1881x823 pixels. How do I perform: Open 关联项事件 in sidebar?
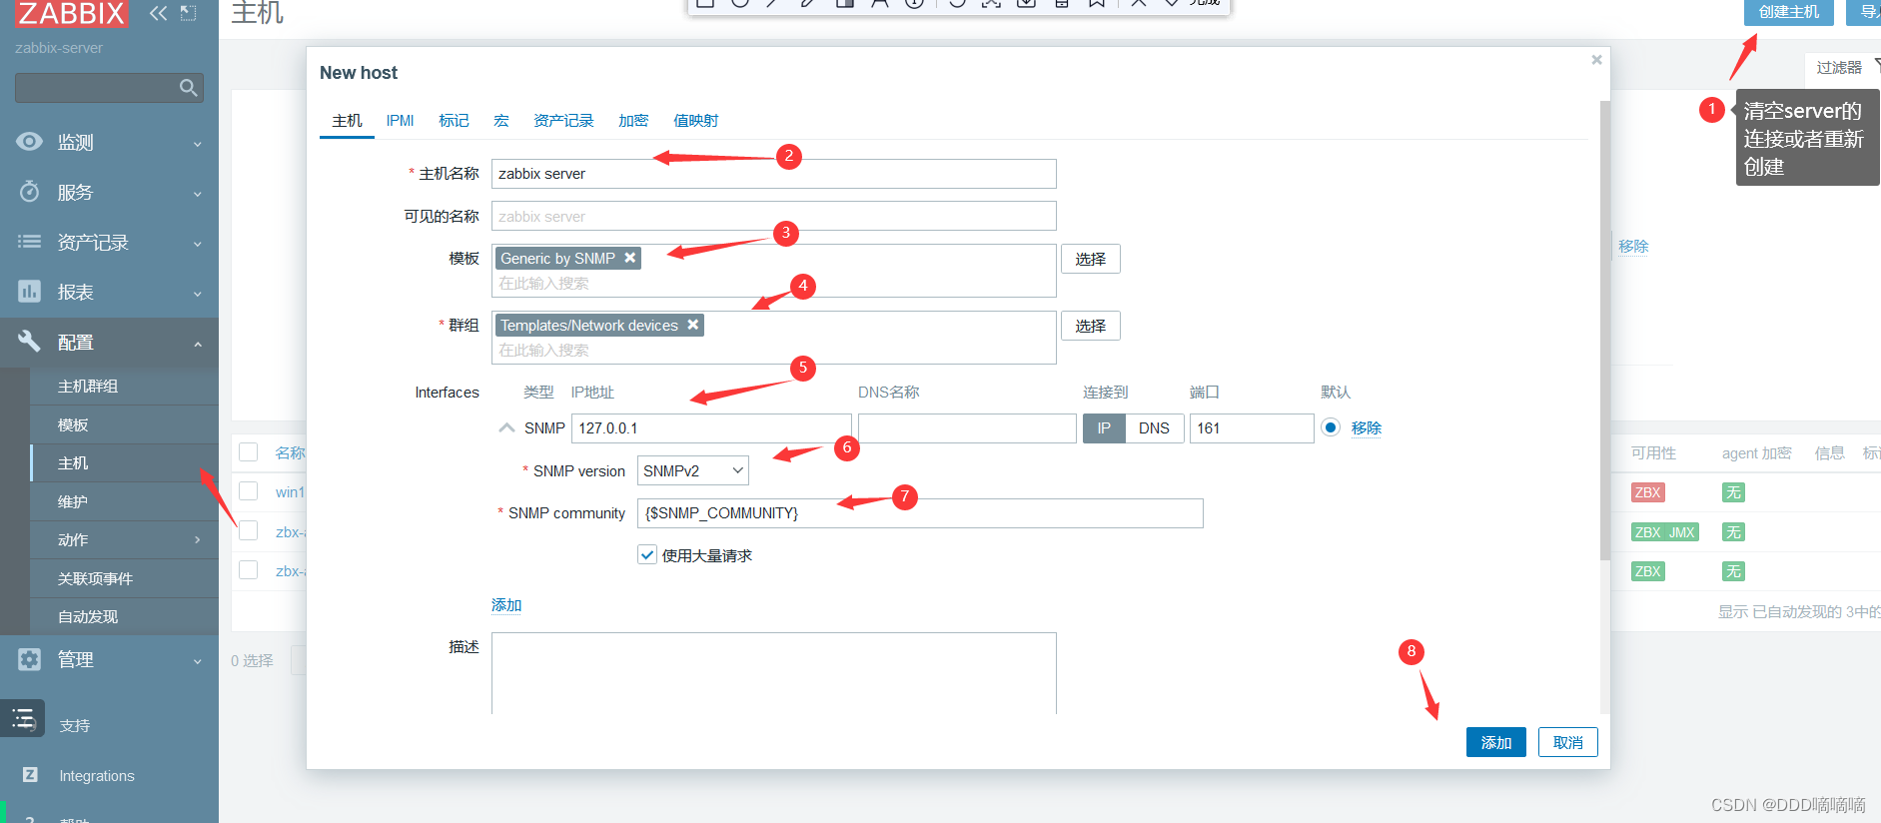pos(124,578)
